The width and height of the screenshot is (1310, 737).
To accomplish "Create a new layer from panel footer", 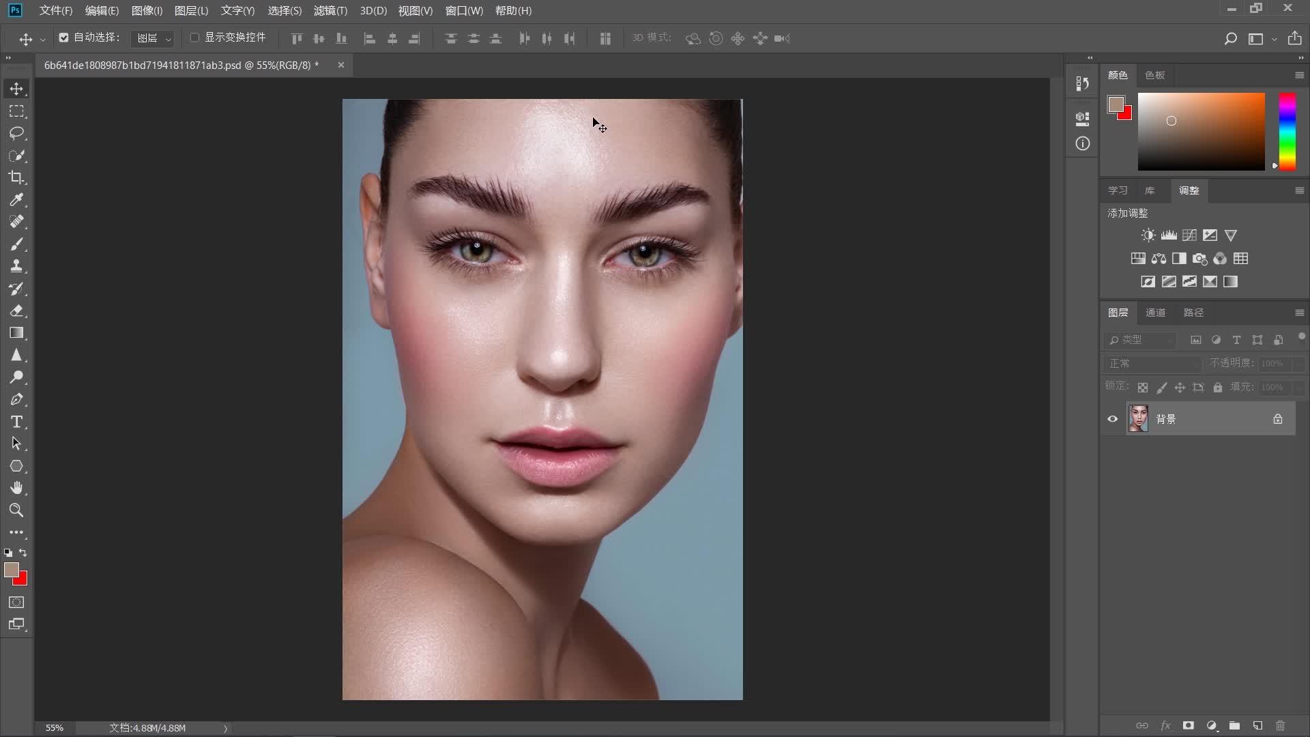I will click(x=1257, y=725).
